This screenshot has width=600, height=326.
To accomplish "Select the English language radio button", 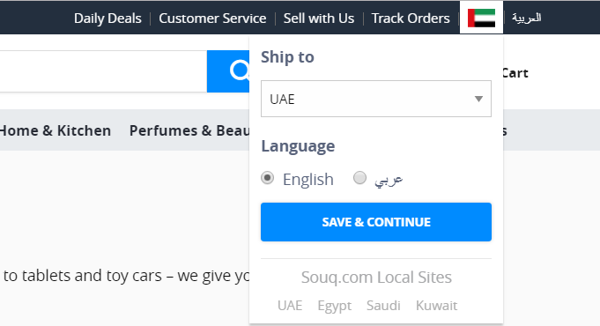I will click(x=268, y=178).
